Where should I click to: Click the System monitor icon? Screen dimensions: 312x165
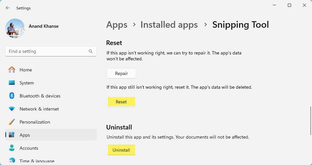point(12,83)
